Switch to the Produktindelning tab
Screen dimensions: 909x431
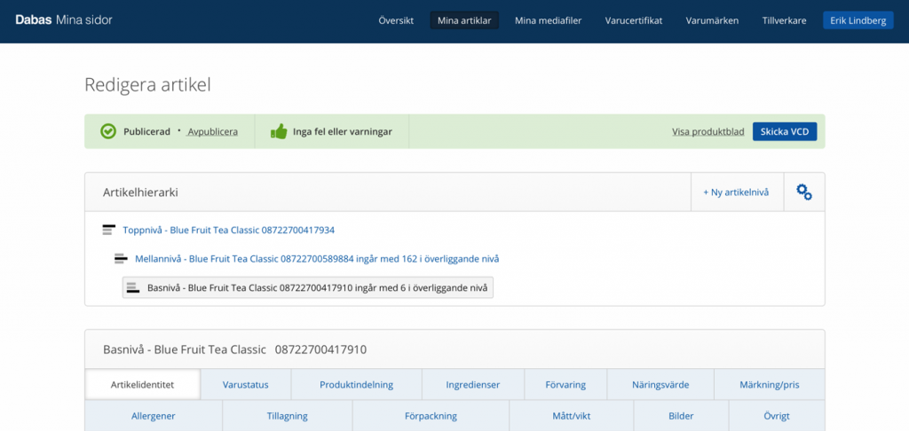pyautogui.click(x=357, y=385)
